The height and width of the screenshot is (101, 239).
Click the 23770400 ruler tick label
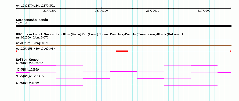click(153, 11)
